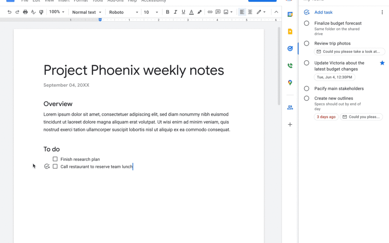This screenshot has width=389, height=243.
Task: Click the assign-as-task icon beside Call restaurant
Action: coord(47,166)
